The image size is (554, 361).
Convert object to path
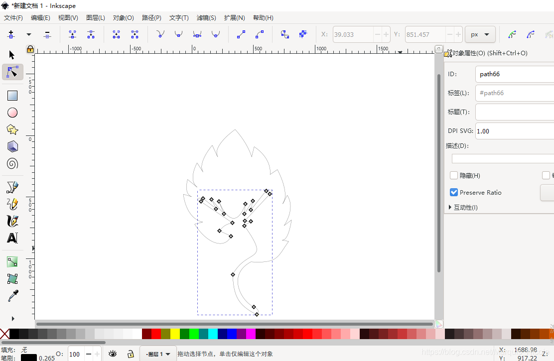(285, 34)
